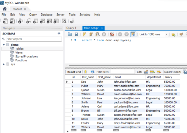Close the student connection tab

pyautogui.click(x=25, y=9)
